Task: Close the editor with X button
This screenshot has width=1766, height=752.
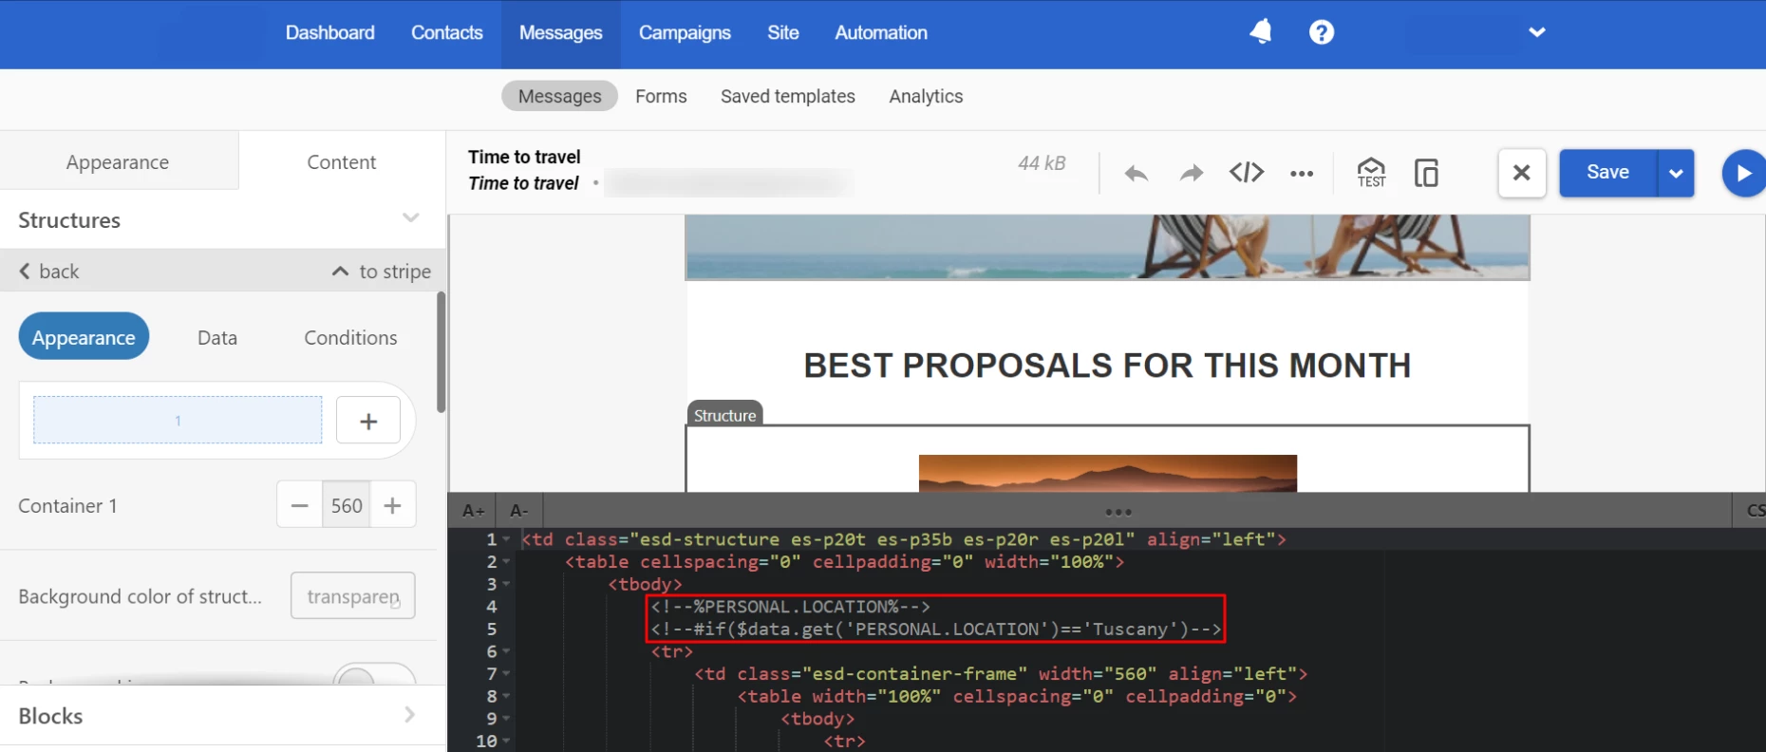Action: tap(1522, 173)
